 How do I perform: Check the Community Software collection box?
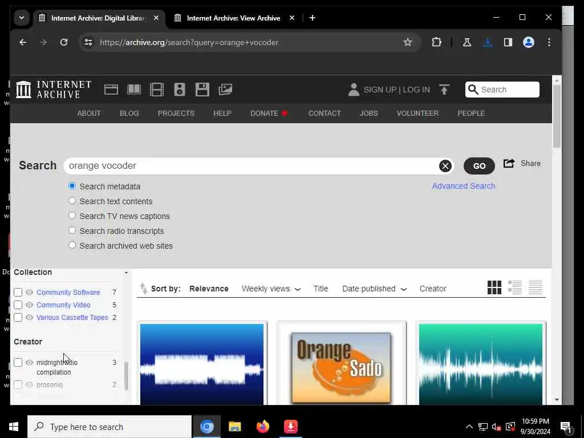tap(18, 293)
